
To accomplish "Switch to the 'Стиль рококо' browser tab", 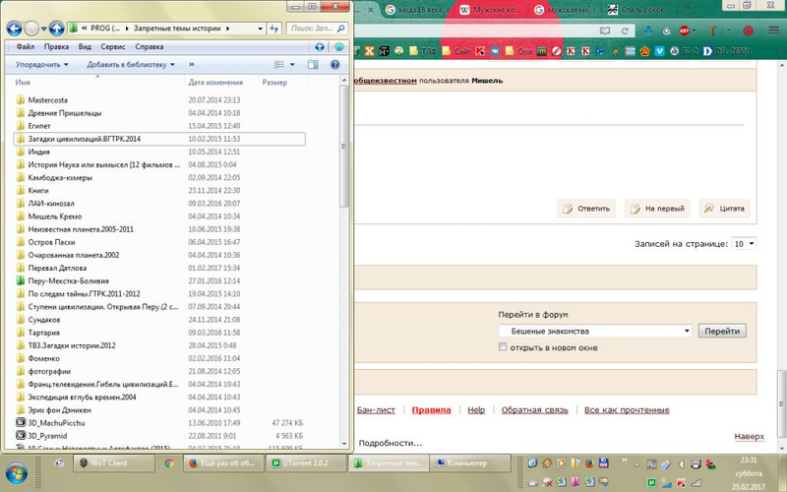I will [x=639, y=9].
